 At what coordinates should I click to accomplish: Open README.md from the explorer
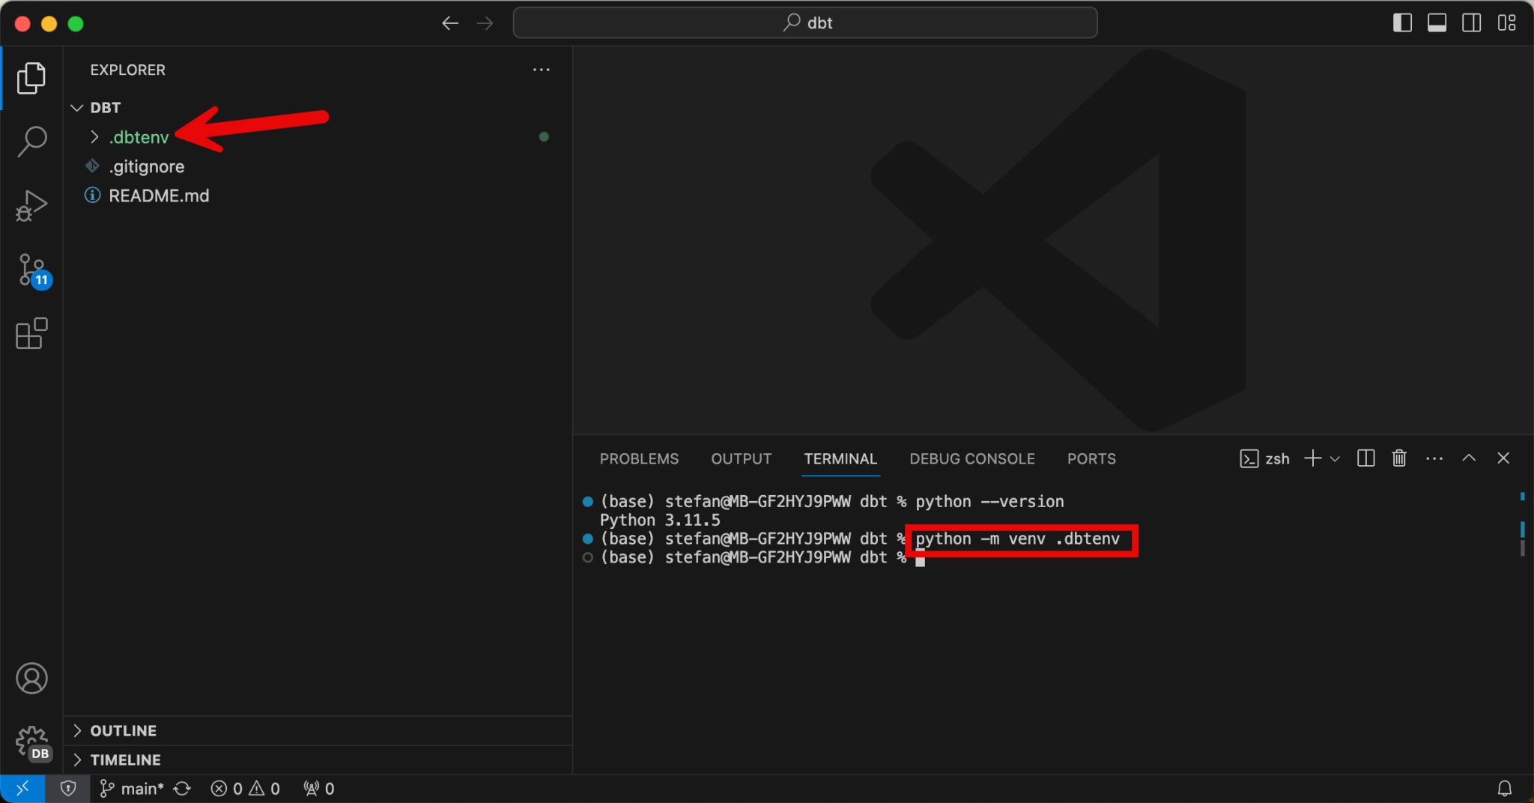point(159,196)
